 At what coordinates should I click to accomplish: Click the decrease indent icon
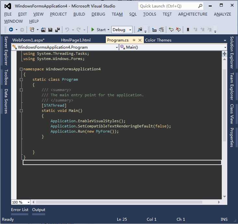pos(154,30)
